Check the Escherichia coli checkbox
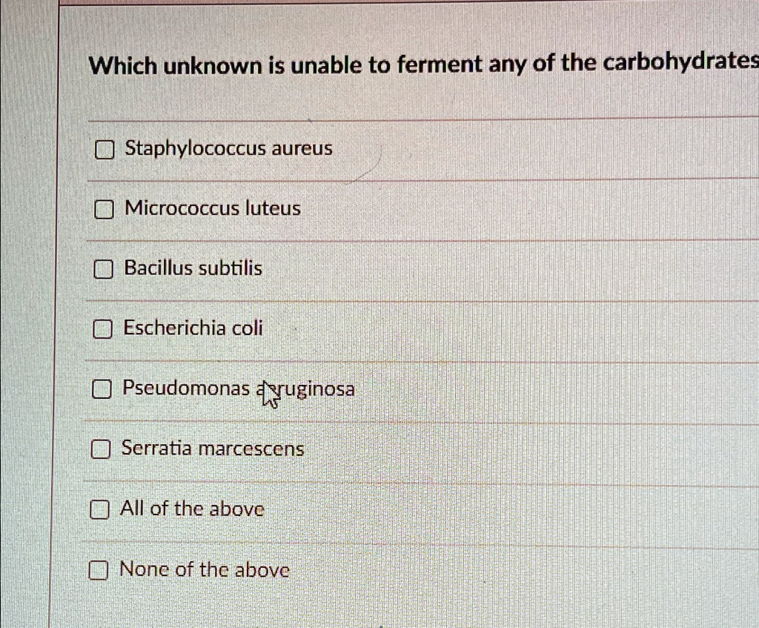759x628 pixels. (x=103, y=329)
